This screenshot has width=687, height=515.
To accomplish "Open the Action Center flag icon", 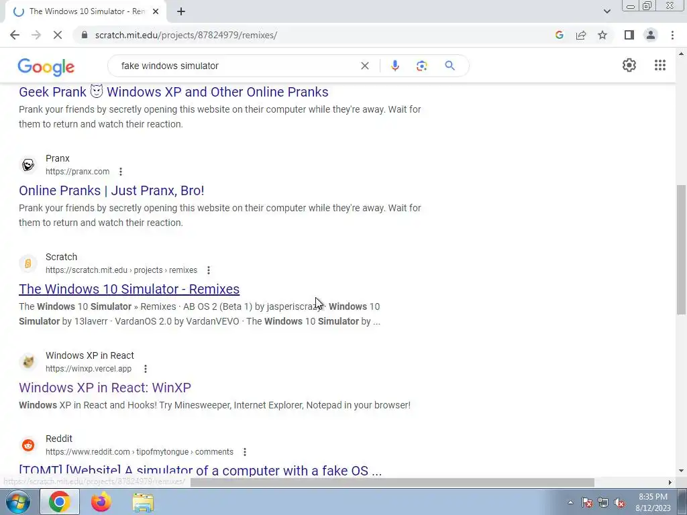I will pos(587,503).
